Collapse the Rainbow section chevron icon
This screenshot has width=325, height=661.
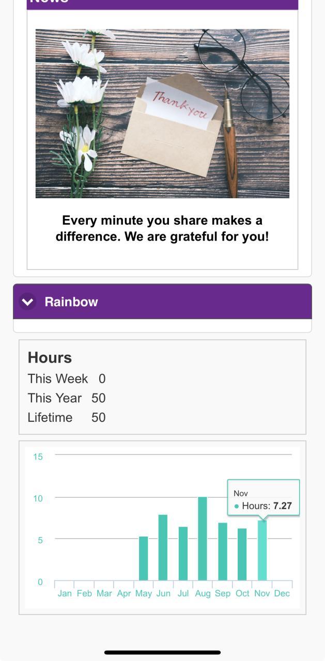[27, 302]
